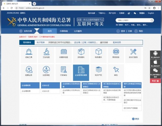
Task: Open the 卫生检疫 microscope icon tile
Action: [46, 55]
